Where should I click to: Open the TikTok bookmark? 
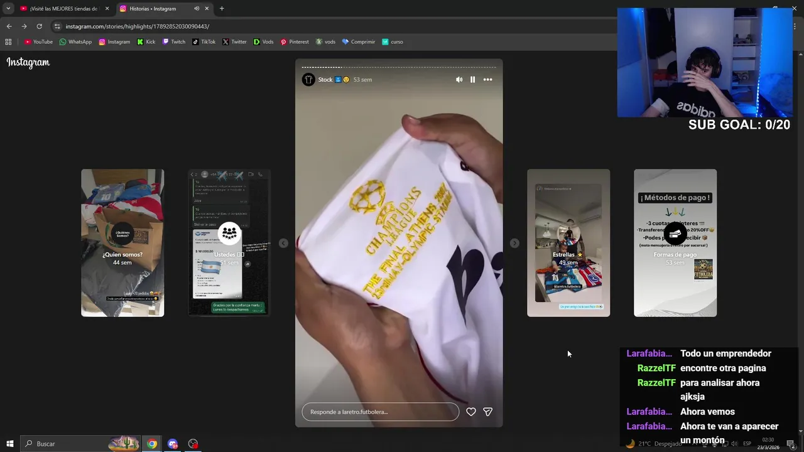coord(204,42)
